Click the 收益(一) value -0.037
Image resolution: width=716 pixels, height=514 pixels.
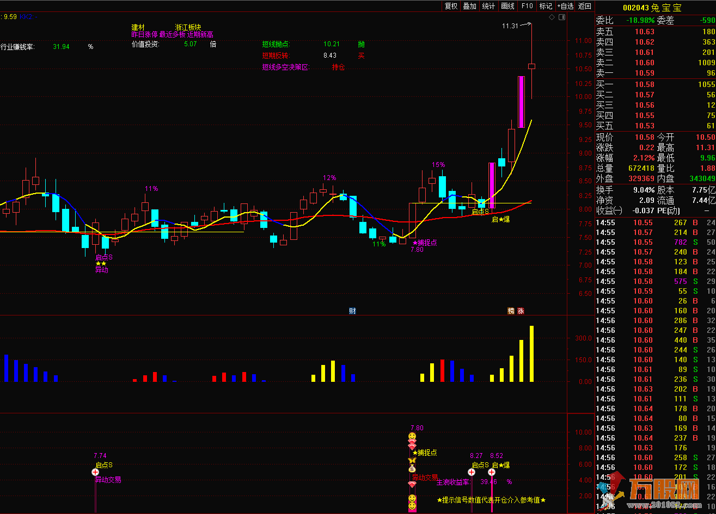point(642,210)
